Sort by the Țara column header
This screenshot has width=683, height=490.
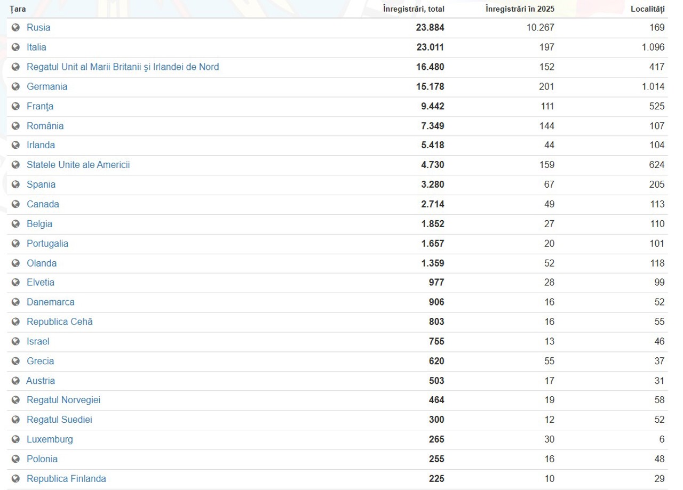(18, 9)
